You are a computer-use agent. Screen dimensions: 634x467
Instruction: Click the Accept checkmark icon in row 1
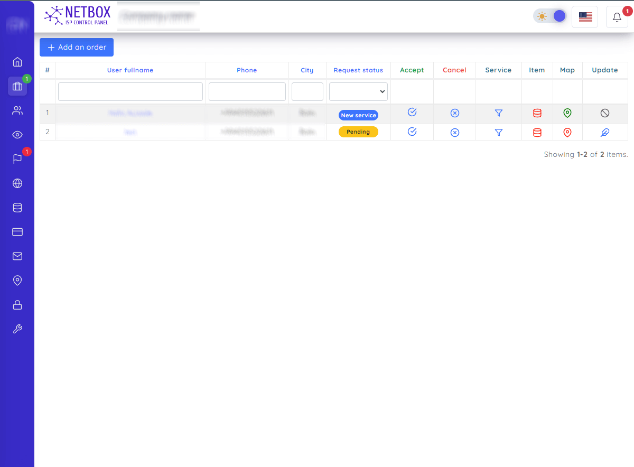point(412,112)
